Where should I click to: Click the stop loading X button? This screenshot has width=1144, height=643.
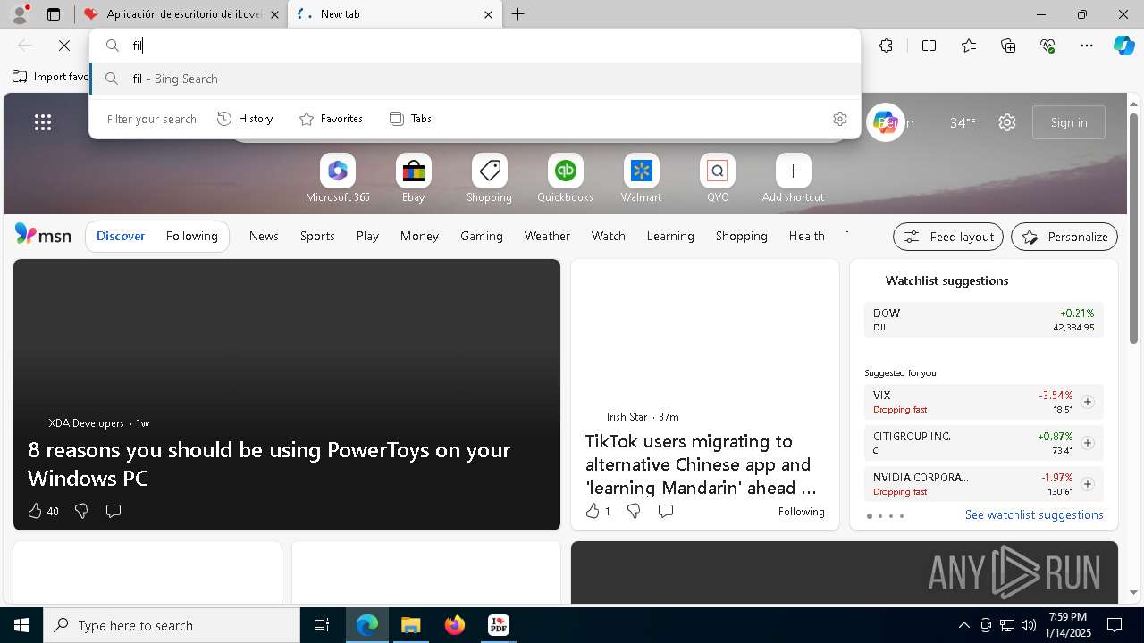tap(64, 46)
